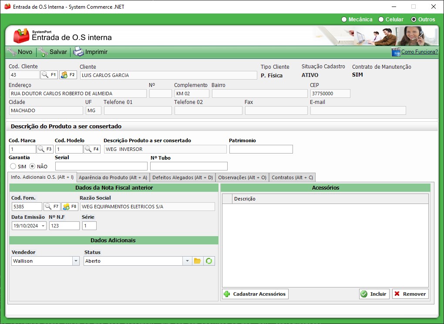Open the Data Emissão date picker
The width and height of the screenshot is (444, 324).
click(43, 226)
